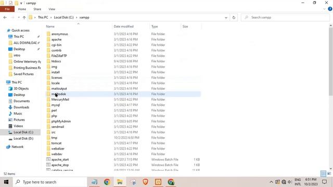Viewport: 333px width, 187px height.
Task: Expand the ribbon chevron
Action: tap(324, 9)
